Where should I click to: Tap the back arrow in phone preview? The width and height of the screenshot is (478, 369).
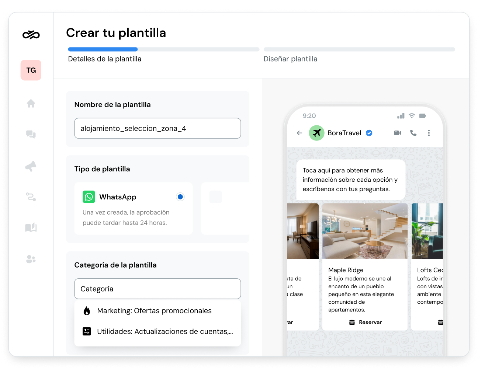click(299, 133)
